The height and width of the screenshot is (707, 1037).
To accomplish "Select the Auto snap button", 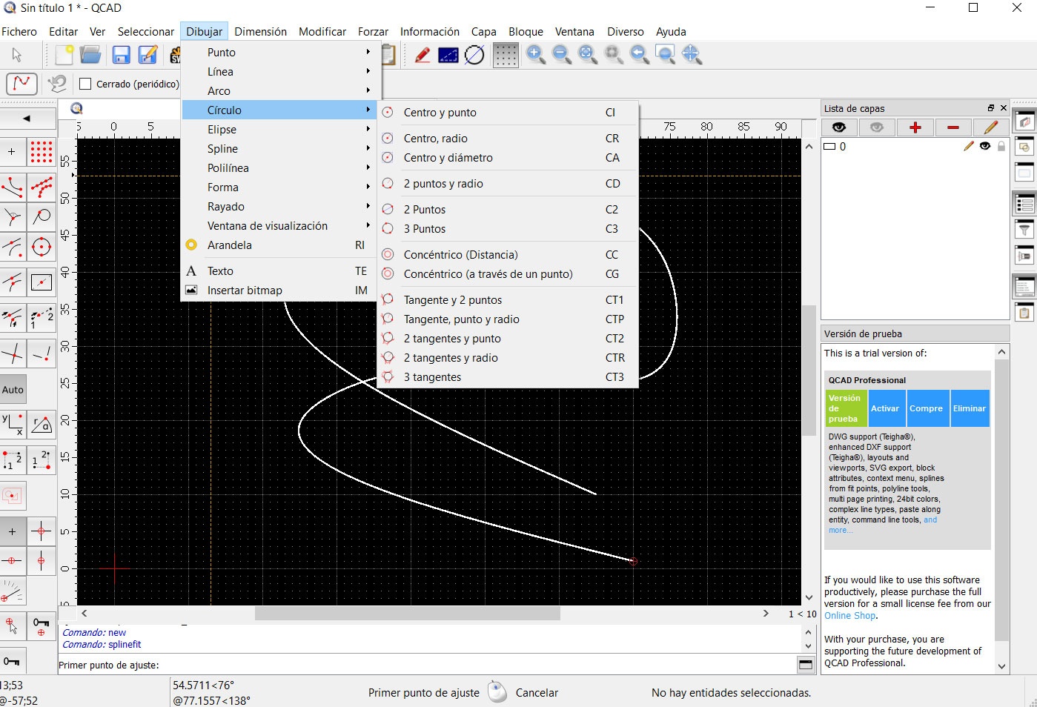I will pyautogui.click(x=13, y=390).
